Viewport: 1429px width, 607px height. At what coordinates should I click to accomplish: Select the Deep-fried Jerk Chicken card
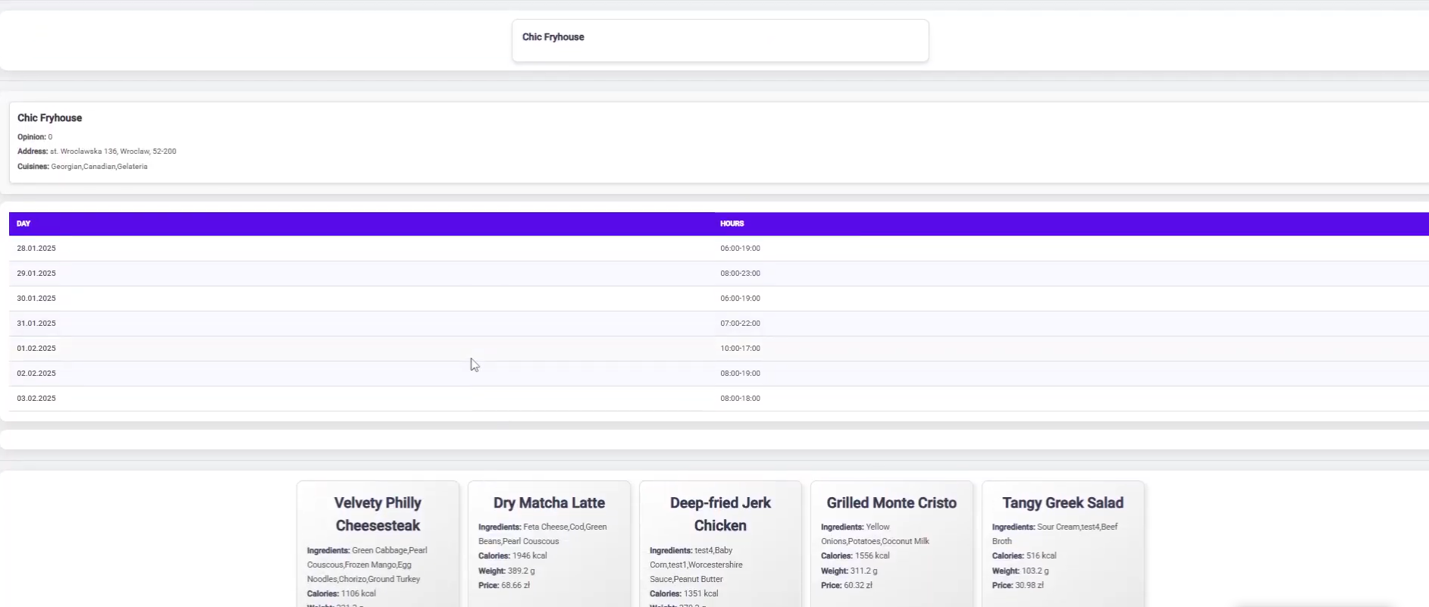720,514
